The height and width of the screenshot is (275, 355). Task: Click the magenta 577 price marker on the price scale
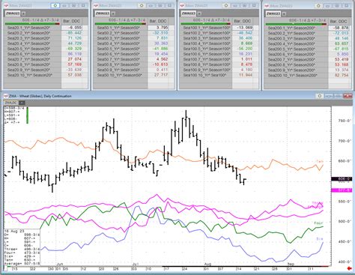point(342,190)
